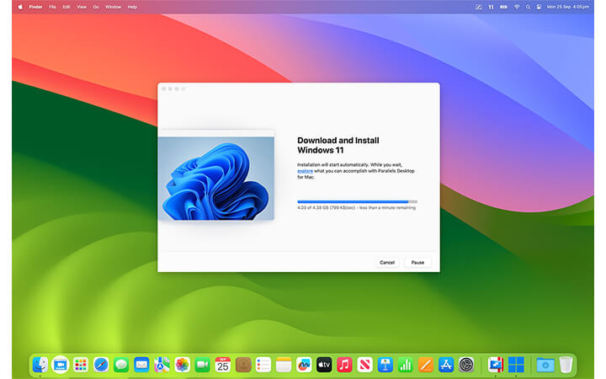Open the Finder menu in the menu bar

coord(35,7)
